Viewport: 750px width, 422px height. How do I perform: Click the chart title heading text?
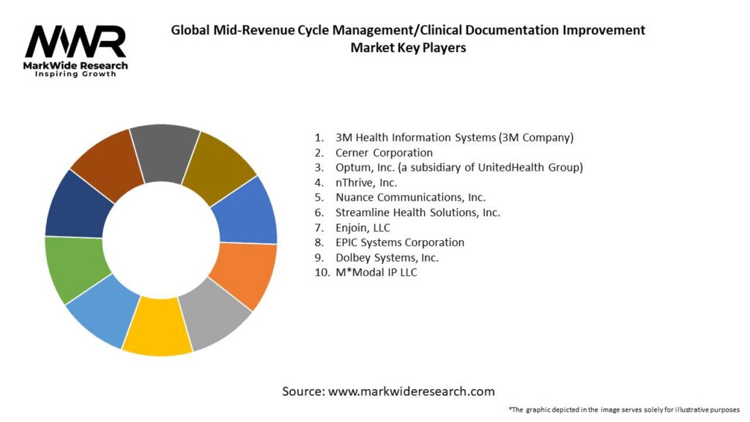pos(408,39)
